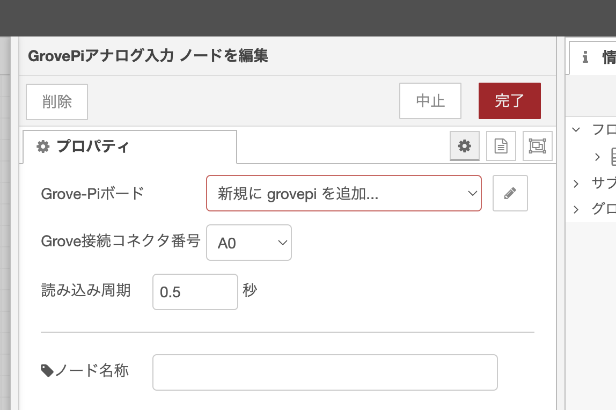Expand the グロ section in sidebar
Image resolution: width=616 pixels, height=410 pixels.
[x=575, y=209]
